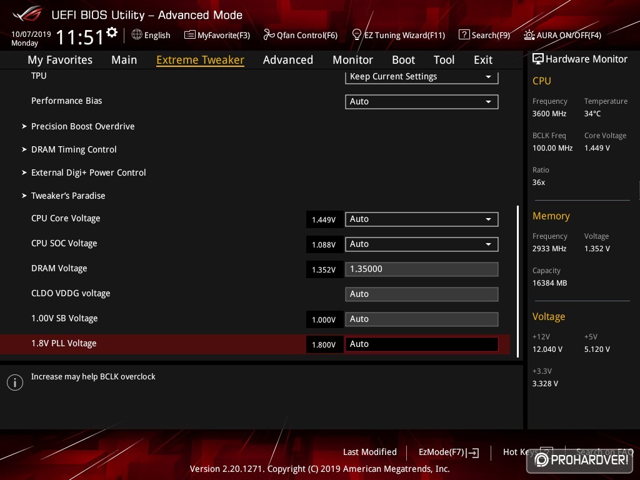Click the 10/07/2019 date text
Screen dimensions: 640x480
(31, 34)
